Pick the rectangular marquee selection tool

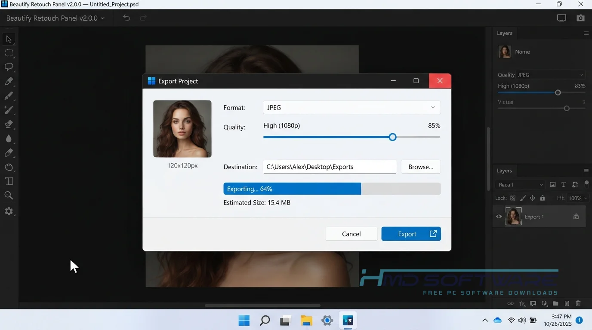click(x=9, y=53)
